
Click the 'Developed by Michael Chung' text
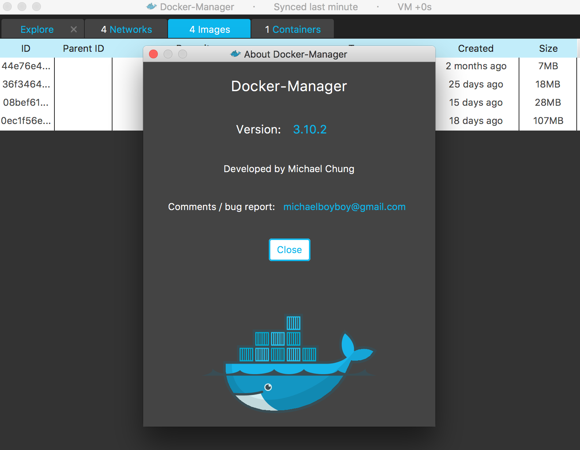(x=289, y=169)
